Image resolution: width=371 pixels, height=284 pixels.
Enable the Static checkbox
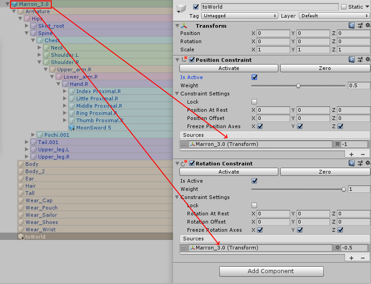[x=344, y=7]
